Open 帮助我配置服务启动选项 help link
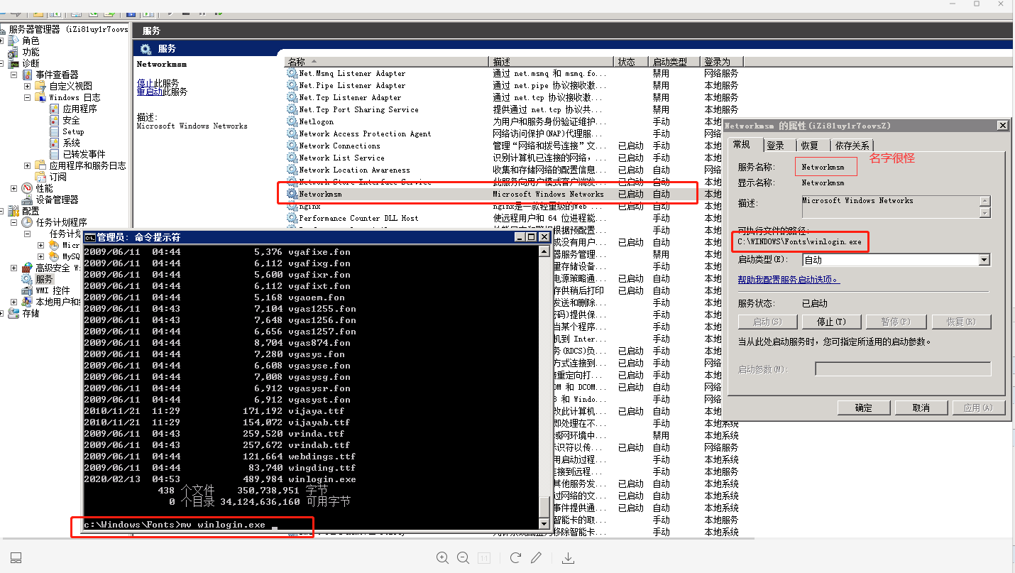This screenshot has width=1015, height=573. pyautogui.click(x=788, y=280)
